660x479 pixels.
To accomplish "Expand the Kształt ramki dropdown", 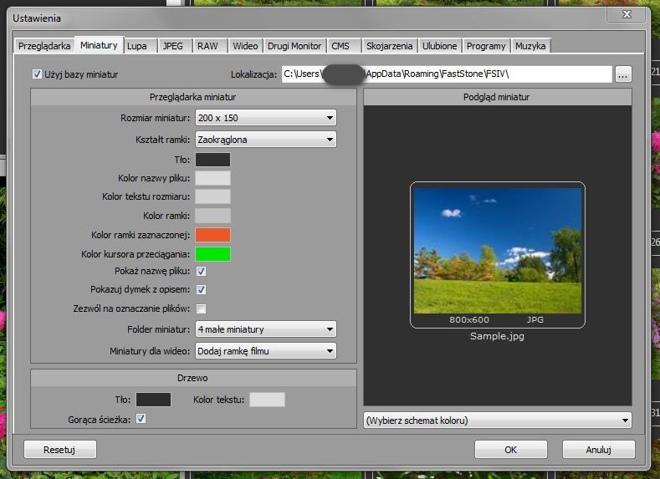I will click(x=266, y=140).
